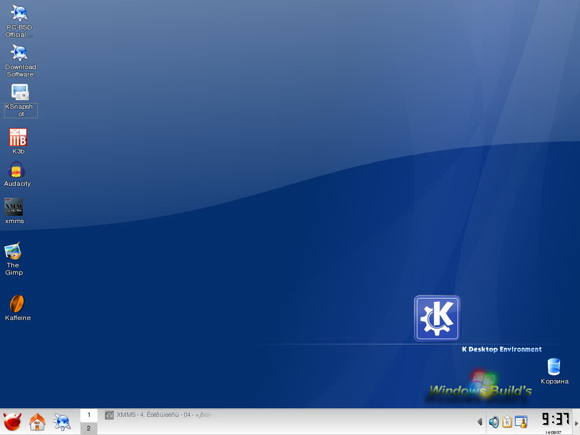580x435 pixels.
Task: Open the PC-BSD start menu devil icon
Action: [x=12, y=421]
